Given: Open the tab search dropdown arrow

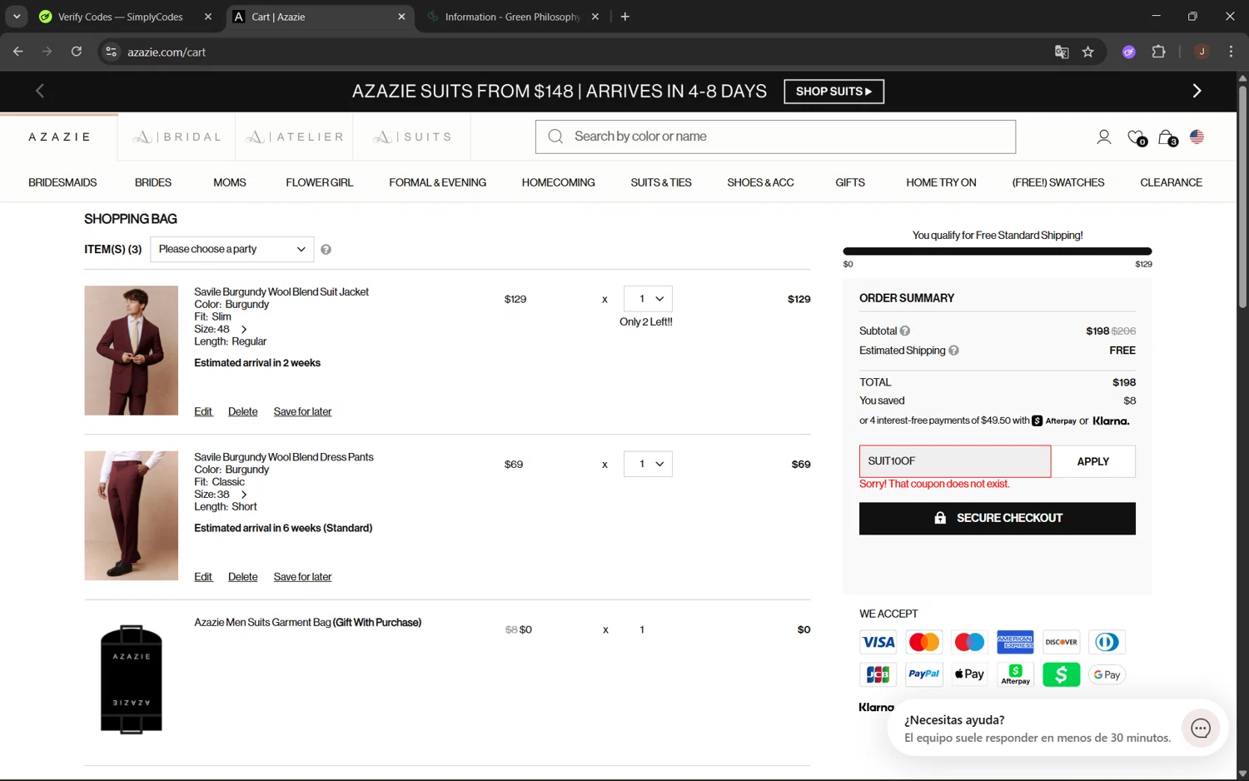Looking at the screenshot, I should pyautogui.click(x=17, y=17).
